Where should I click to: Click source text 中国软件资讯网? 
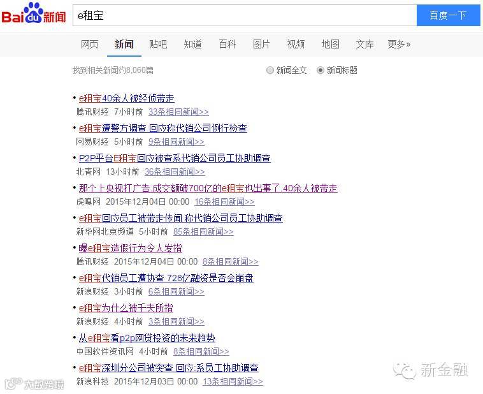(x=105, y=351)
